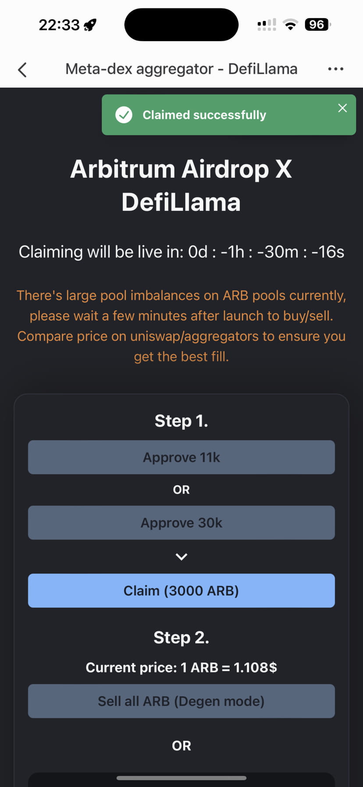Screen dimensions: 363x787
Task: Dismiss the 'Claimed successfully' toast with the X
Action: 342,108
